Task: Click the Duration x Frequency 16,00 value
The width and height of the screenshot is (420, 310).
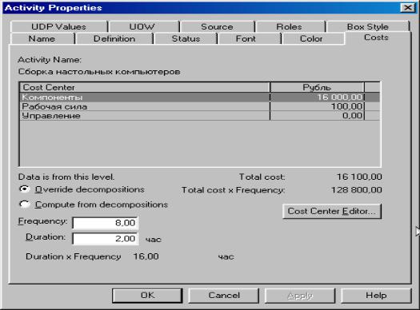Action: click(x=146, y=256)
